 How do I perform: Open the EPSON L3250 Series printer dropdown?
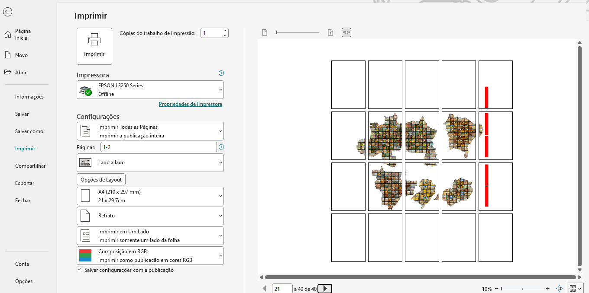pos(150,89)
